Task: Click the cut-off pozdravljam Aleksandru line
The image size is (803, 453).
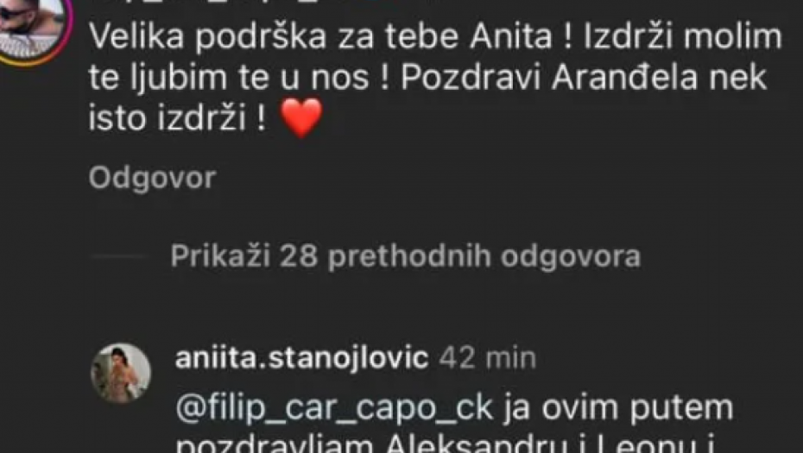Action: [x=446, y=444]
